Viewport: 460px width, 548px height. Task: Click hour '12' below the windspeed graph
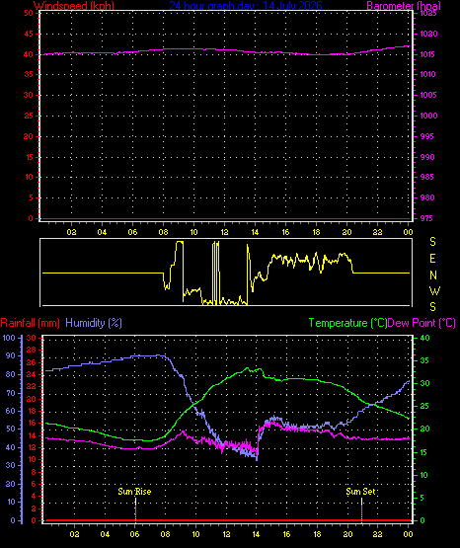225,232
